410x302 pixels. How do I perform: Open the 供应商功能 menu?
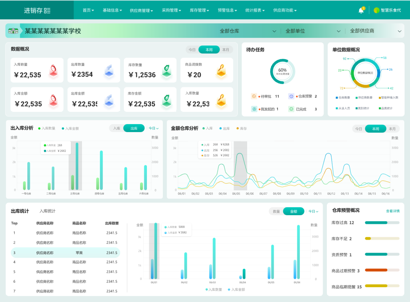pos(285,10)
